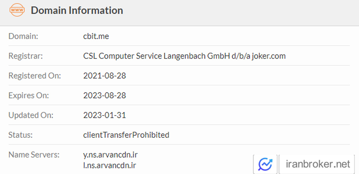The height and width of the screenshot is (174, 359).
Task: Click the orange WWW globe icon
Action: click(x=17, y=10)
